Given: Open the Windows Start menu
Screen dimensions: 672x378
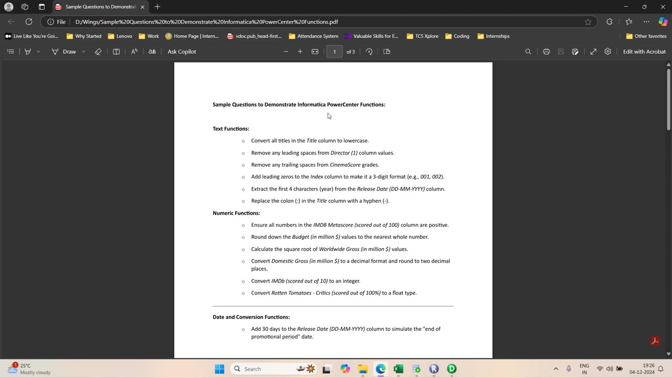Looking at the screenshot, I should 219,369.
